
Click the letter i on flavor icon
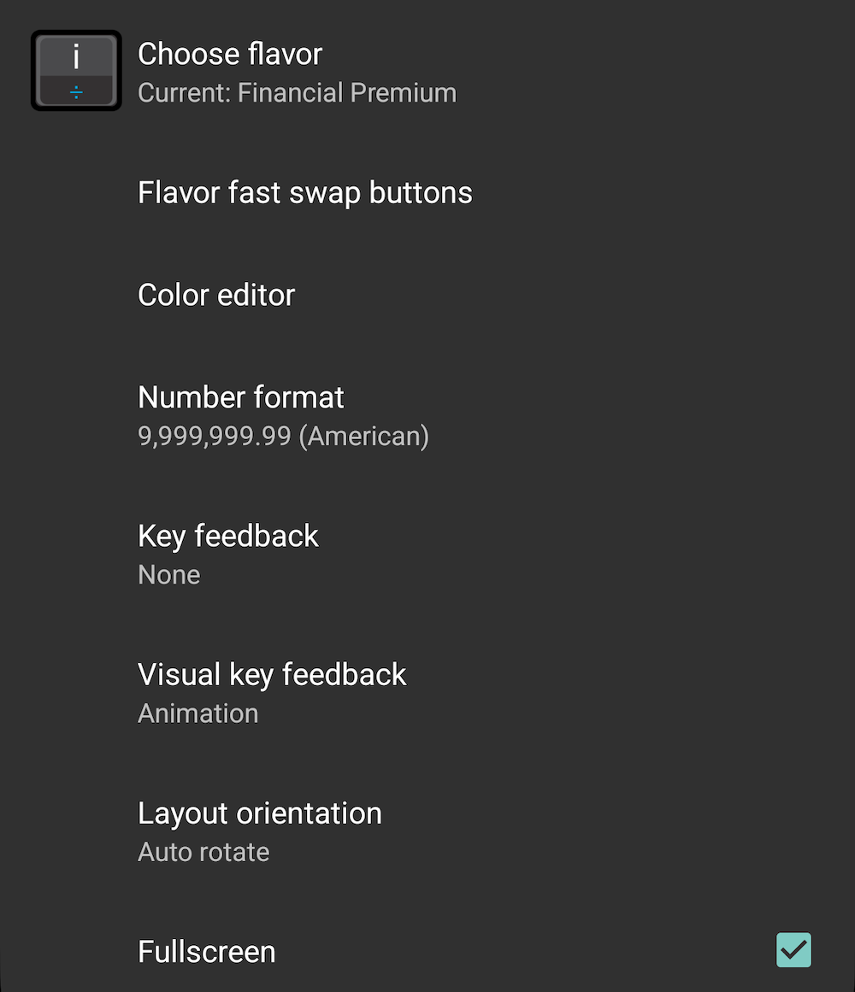pos(76,57)
